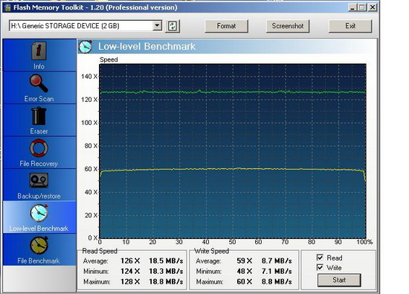The width and height of the screenshot is (409, 294).
Task: Click the average write value 8.7 MB/s
Action: pyautogui.click(x=277, y=261)
